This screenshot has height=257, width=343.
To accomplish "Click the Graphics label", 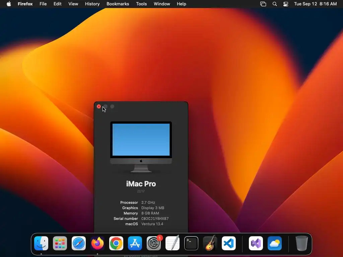I will coord(130,208).
